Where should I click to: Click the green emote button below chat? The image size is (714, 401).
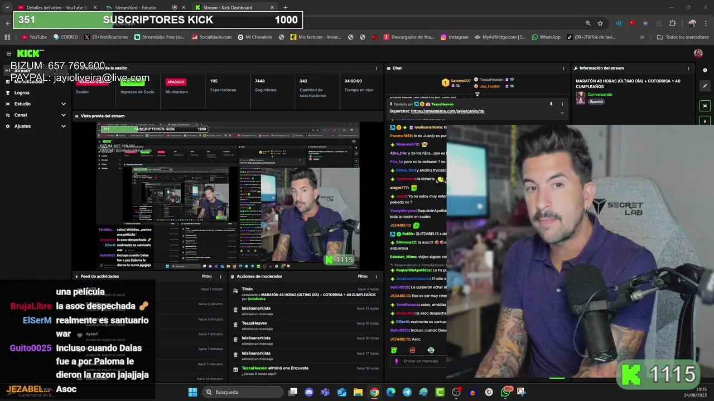point(394,350)
